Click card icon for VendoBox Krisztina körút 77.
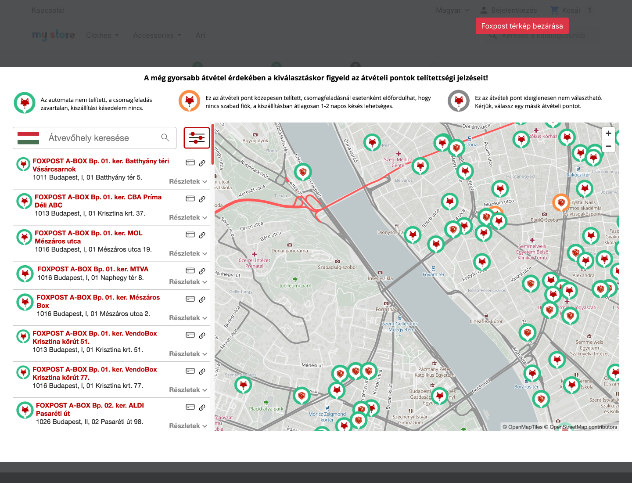The width and height of the screenshot is (632, 483). (190, 371)
